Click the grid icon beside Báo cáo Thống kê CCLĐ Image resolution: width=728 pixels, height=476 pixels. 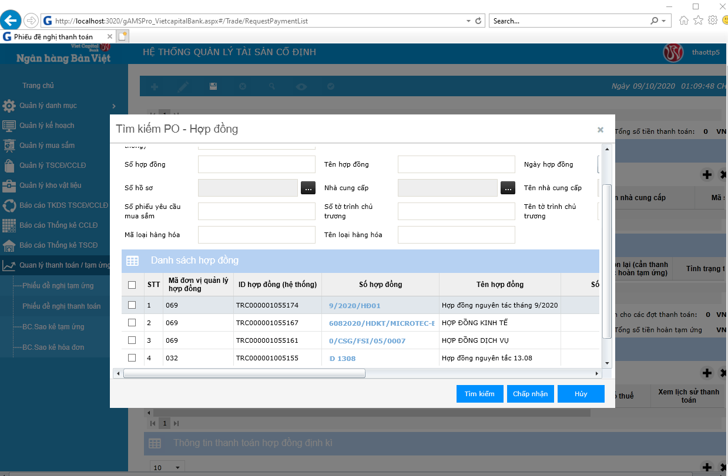point(9,225)
